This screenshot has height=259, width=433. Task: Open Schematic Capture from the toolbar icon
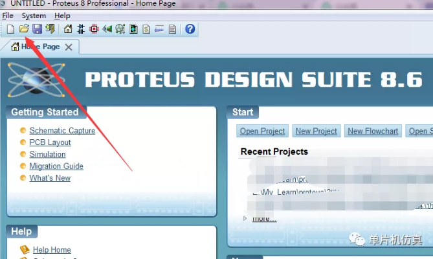(x=82, y=29)
